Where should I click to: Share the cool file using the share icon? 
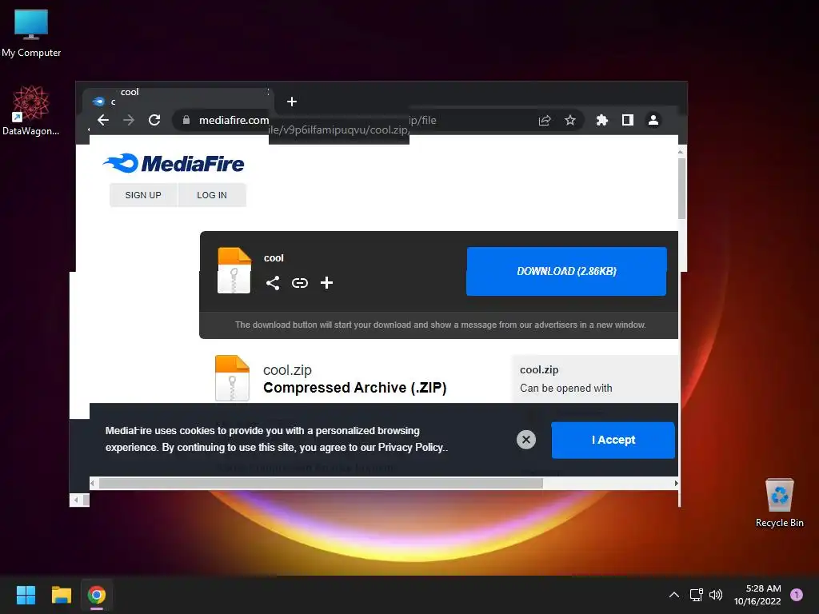(x=273, y=283)
